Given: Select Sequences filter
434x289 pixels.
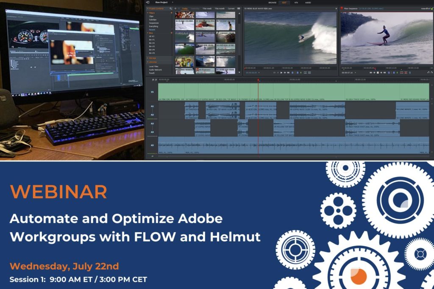Looking at the screenshot, I should (x=154, y=23).
